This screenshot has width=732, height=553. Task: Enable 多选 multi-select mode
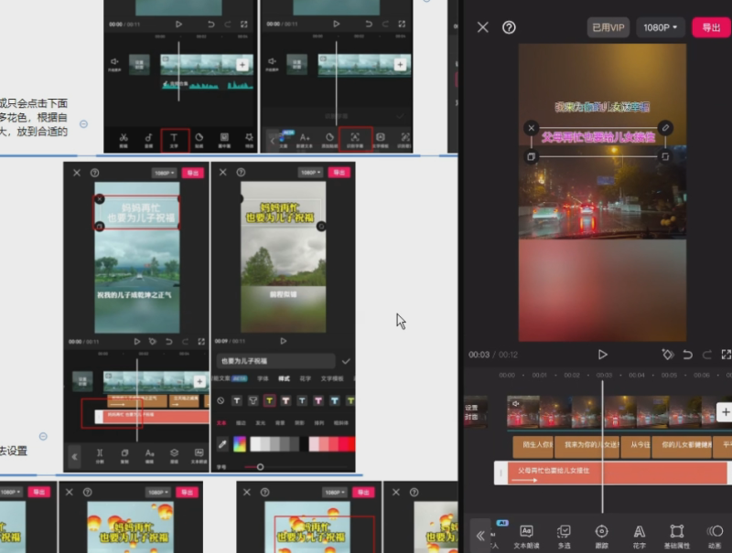click(564, 533)
